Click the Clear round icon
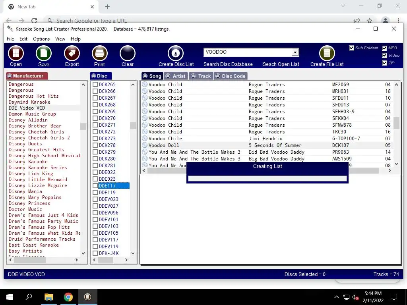The height and width of the screenshot is (305, 407). coord(128,53)
